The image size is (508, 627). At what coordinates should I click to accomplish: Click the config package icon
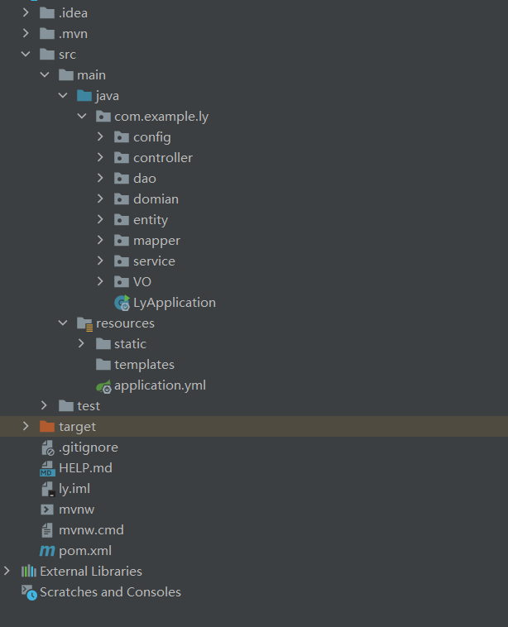click(122, 137)
